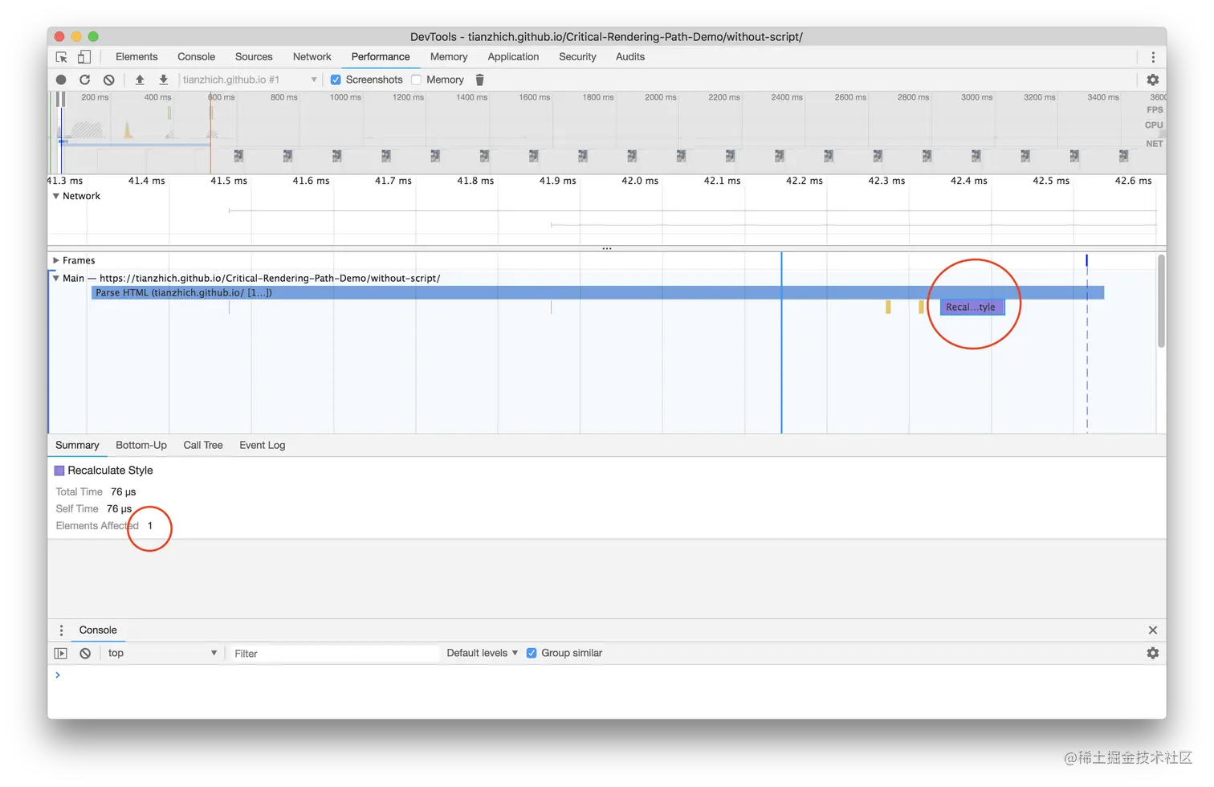Toggle the device toolbar icon

coord(84,57)
